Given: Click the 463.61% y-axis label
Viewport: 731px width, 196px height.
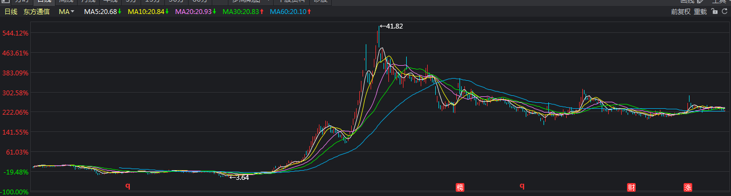Looking at the screenshot, I should (15, 53).
